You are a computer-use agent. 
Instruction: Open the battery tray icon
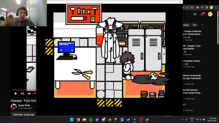click(x=204, y=120)
